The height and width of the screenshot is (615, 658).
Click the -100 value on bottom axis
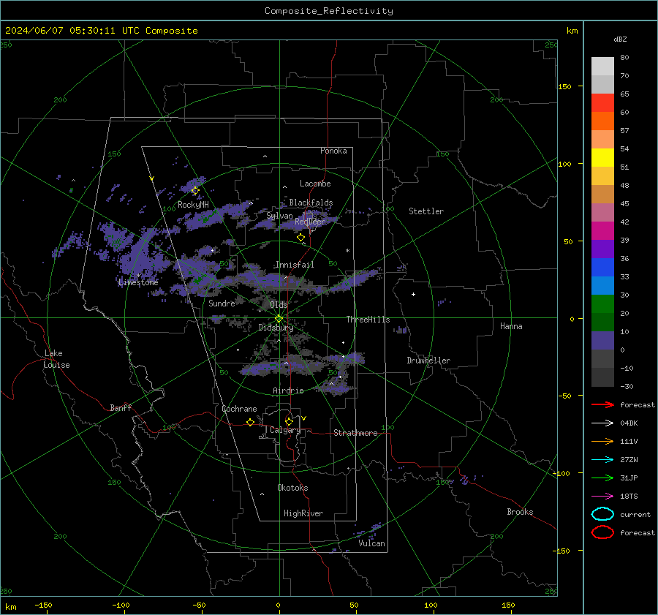[121, 605]
